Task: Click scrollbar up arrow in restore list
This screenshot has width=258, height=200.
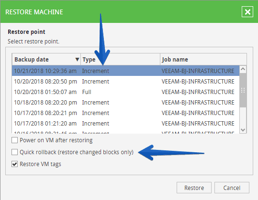Action: (x=243, y=69)
